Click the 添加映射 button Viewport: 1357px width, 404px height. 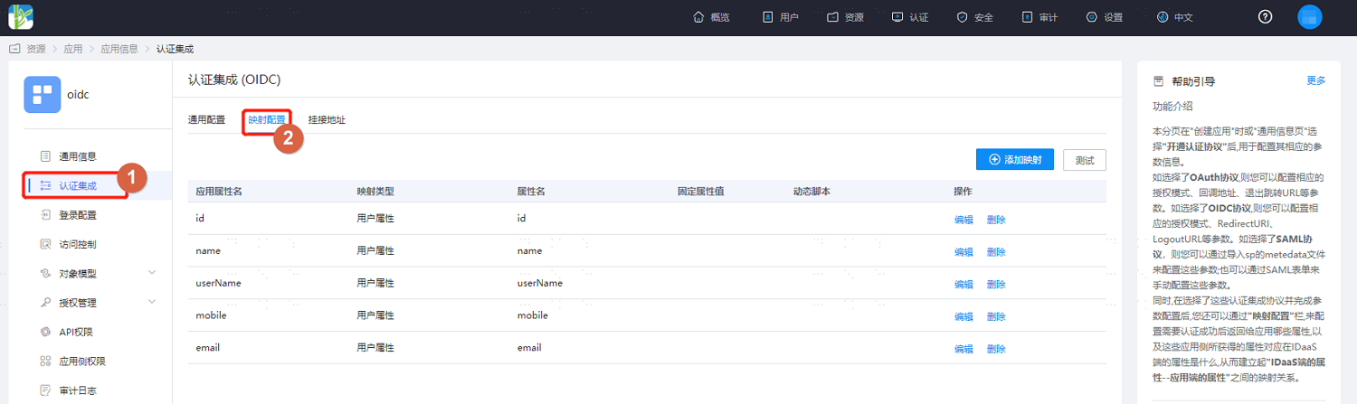point(1015,159)
